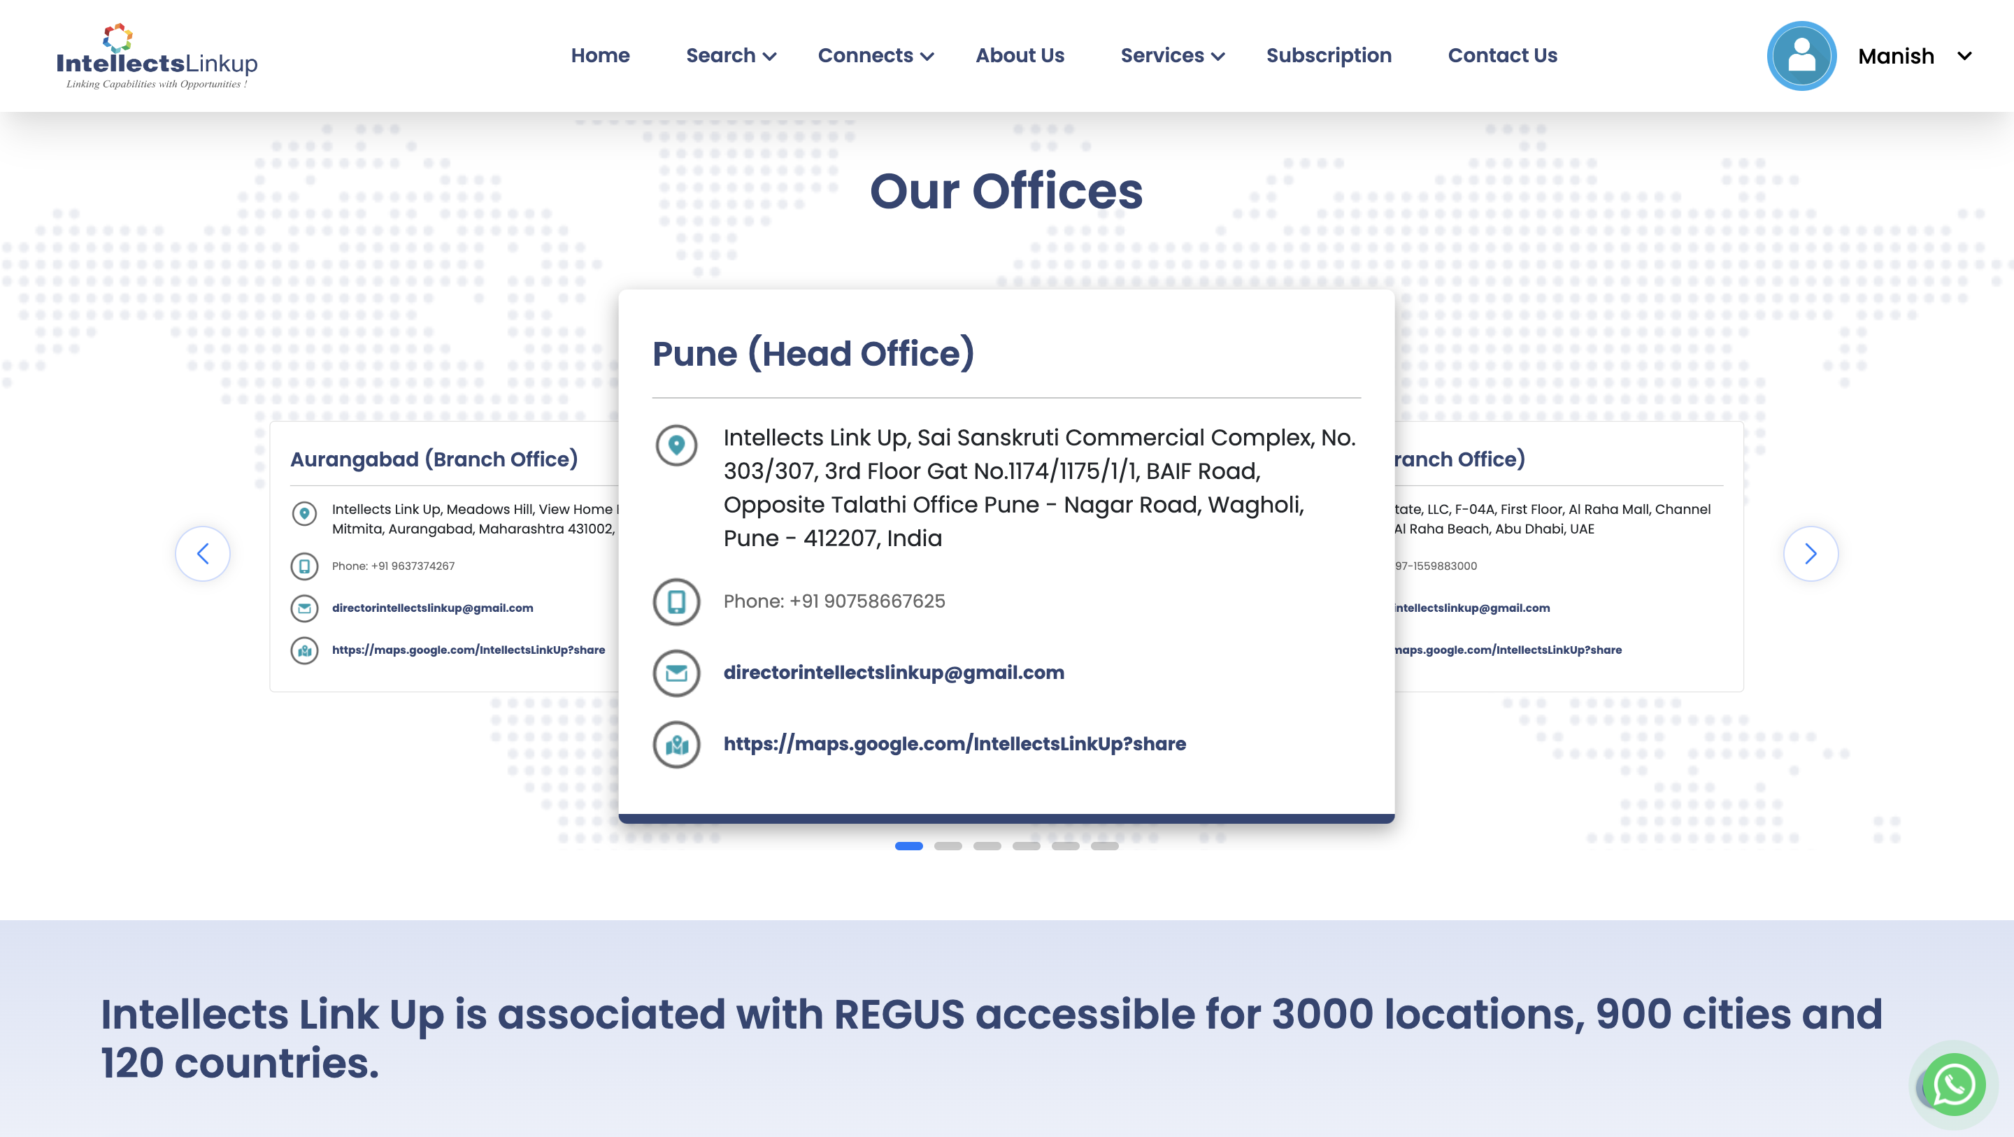The width and height of the screenshot is (2014, 1137).
Task: Show next office with right arrow
Action: tap(1810, 554)
